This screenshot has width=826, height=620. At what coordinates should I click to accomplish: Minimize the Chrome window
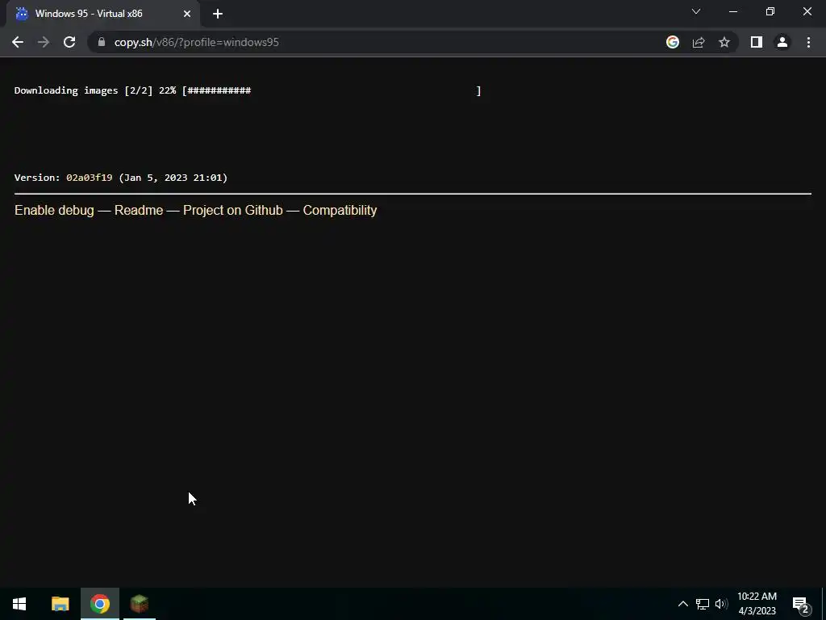[733, 11]
